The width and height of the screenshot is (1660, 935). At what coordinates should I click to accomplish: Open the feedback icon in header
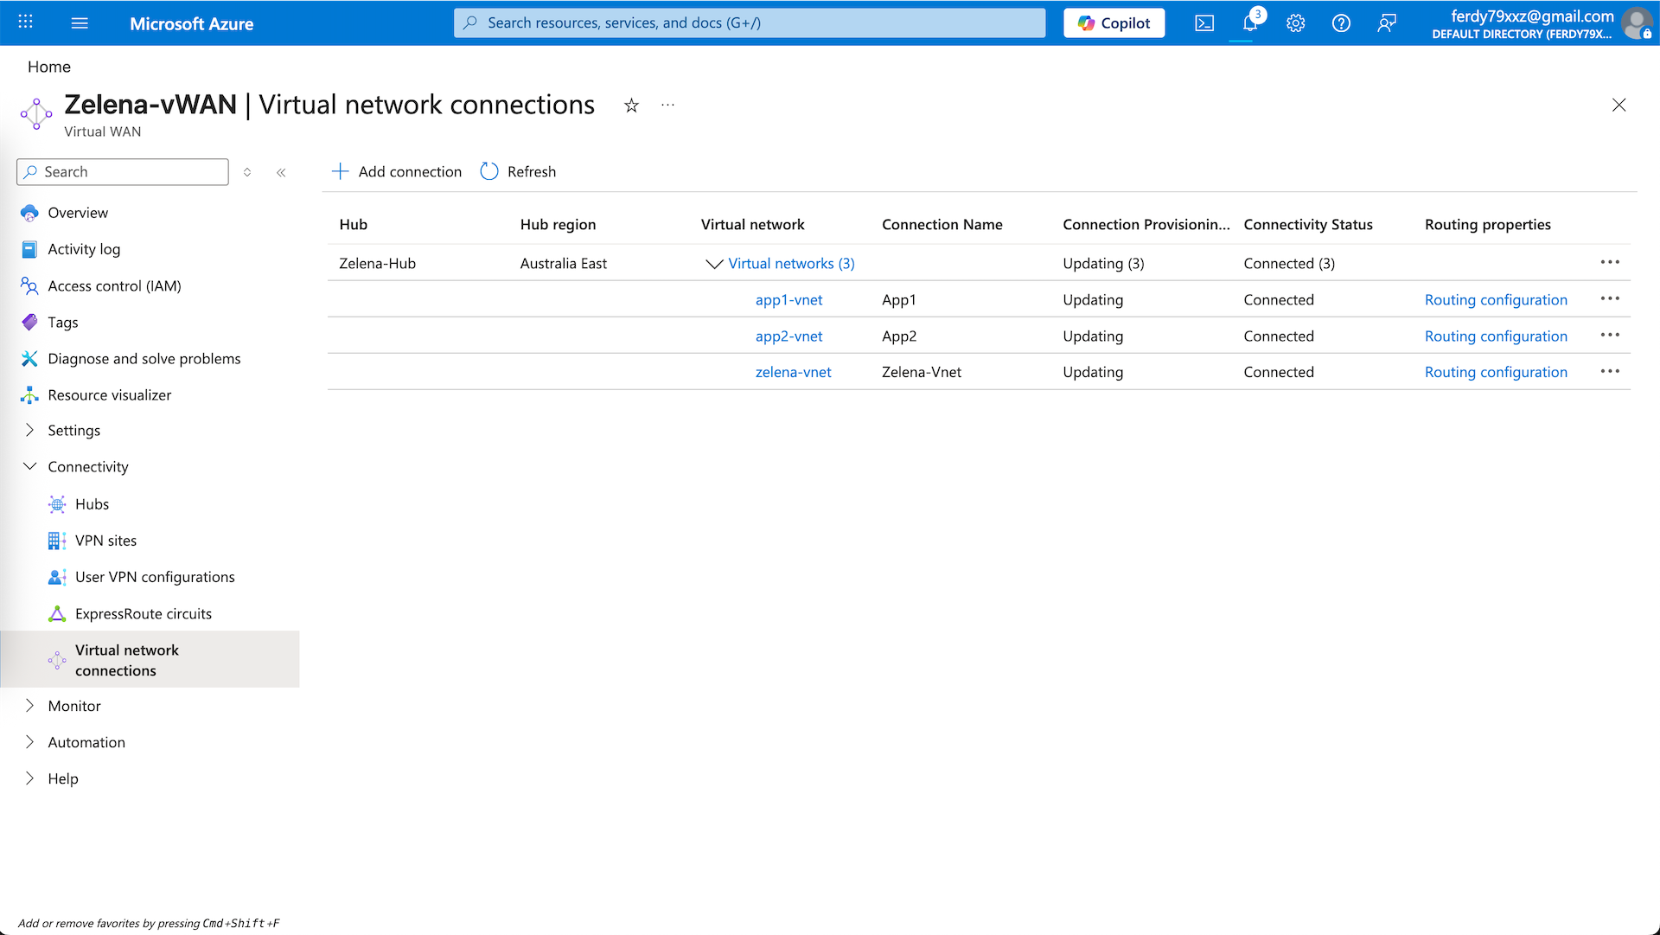point(1387,23)
